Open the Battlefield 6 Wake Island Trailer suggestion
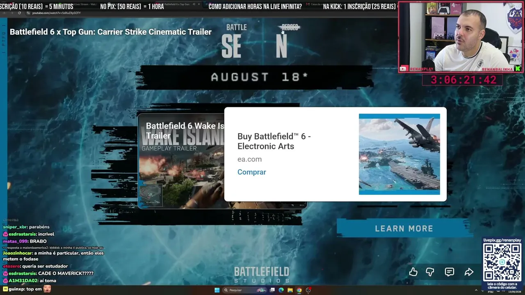This screenshot has width=525, height=295. 185,131
